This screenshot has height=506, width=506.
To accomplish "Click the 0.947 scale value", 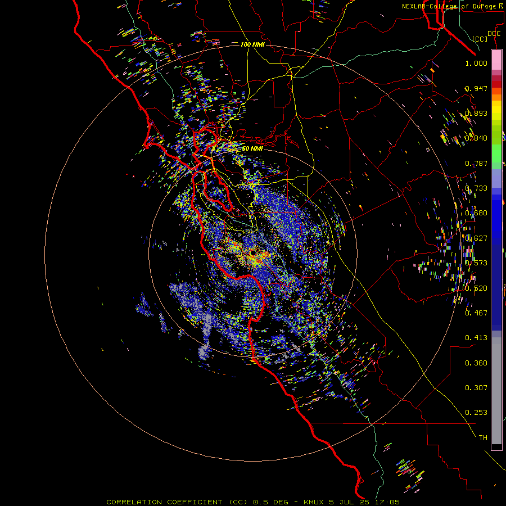I will point(476,88).
